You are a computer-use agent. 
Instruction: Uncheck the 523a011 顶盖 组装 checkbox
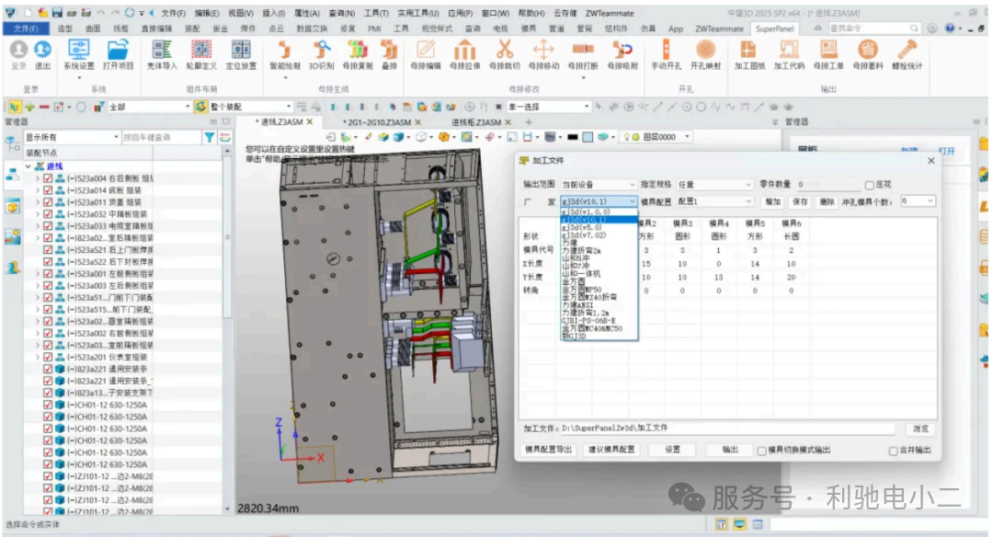point(48,202)
